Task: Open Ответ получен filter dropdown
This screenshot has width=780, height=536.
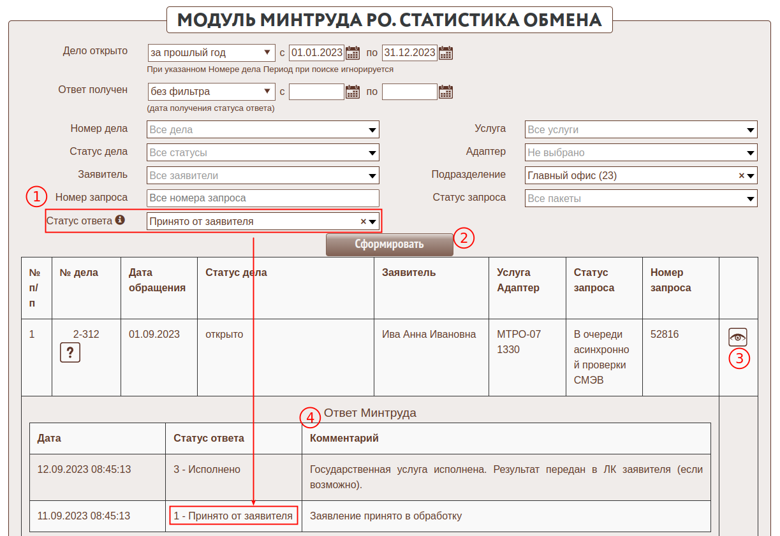Action: tap(211, 92)
